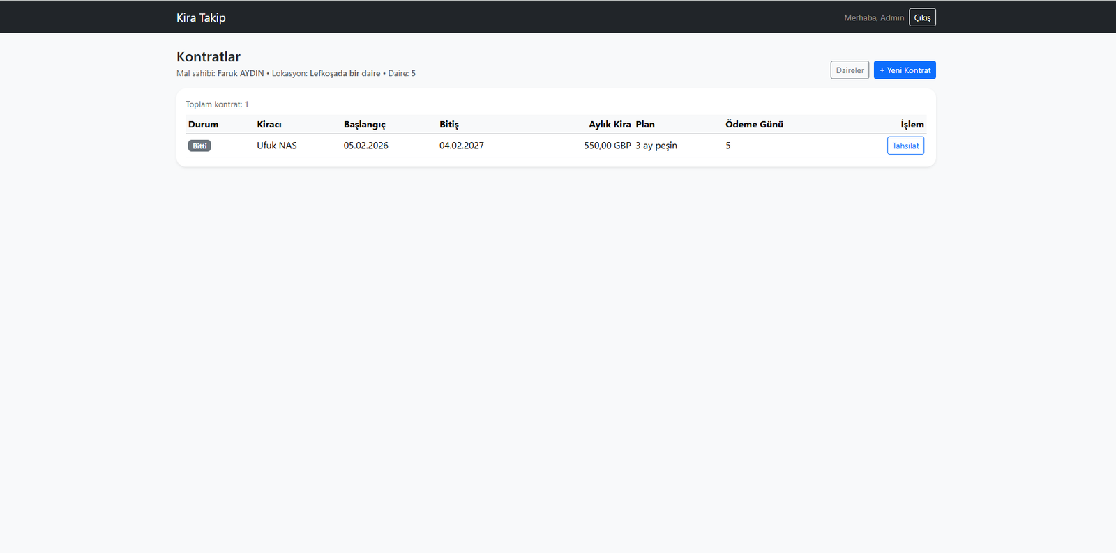1116x553 pixels.
Task: Select the Aylık Kira column header
Action: 610,125
